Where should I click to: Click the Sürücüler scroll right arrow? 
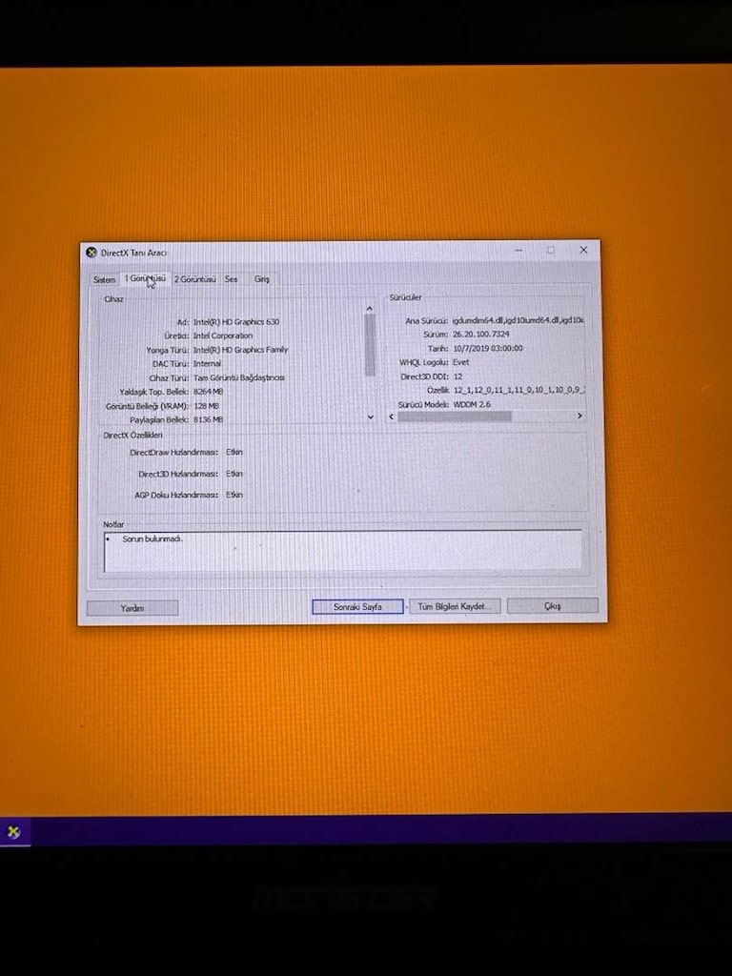579,416
